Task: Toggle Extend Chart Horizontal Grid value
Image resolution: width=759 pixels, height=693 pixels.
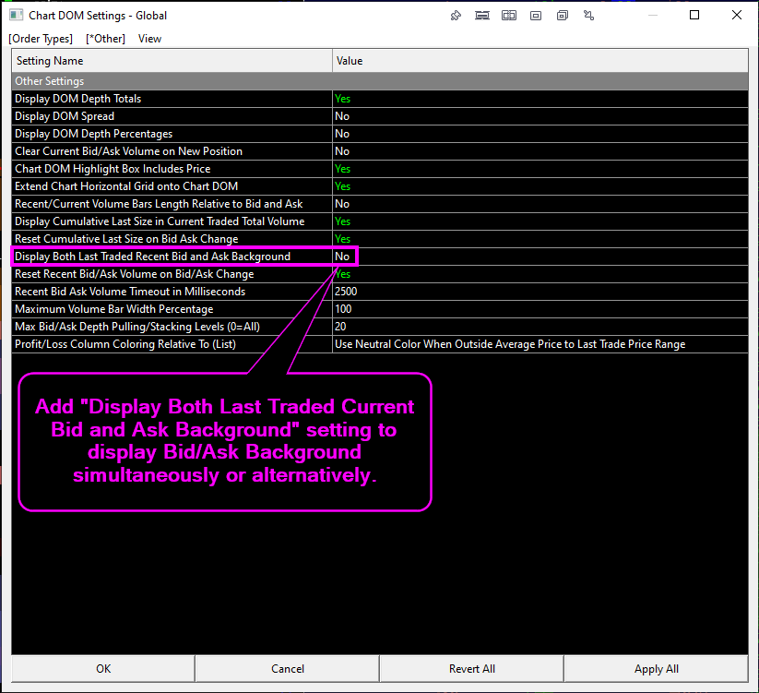Action: pyautogui.click(x=540, y=186)
